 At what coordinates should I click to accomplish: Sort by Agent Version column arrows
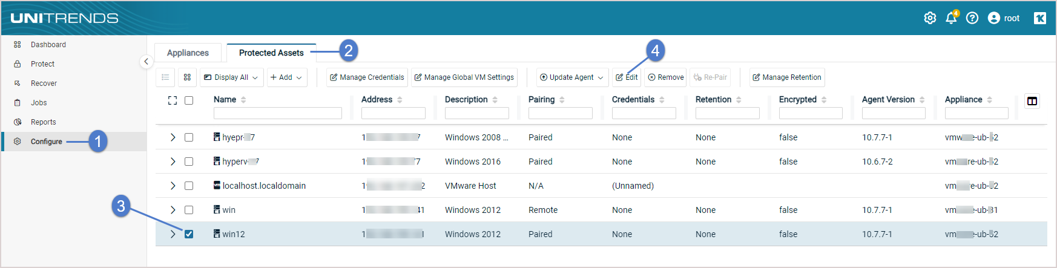(x=922, y=100)
